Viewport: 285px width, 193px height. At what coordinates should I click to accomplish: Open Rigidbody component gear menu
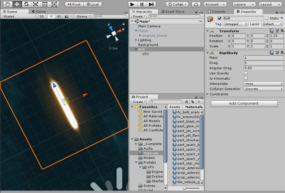pos(282,53)
